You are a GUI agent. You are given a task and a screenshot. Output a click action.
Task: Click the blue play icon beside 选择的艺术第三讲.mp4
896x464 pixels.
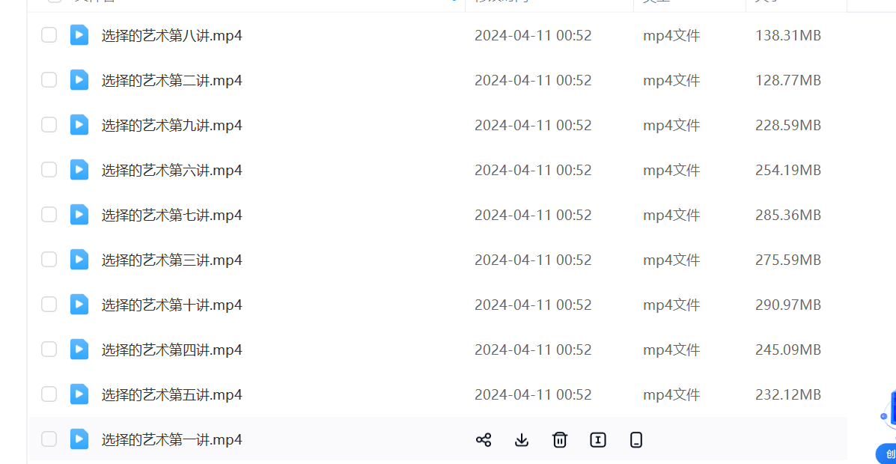click(x=79, y=260)
